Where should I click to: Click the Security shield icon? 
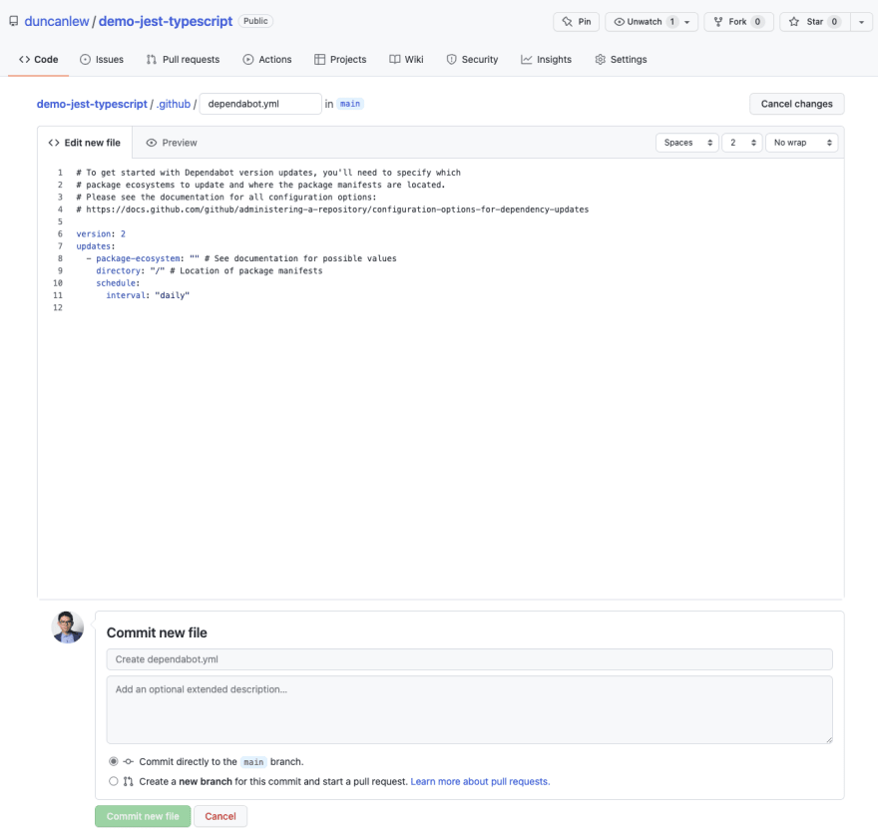(451, 59)
